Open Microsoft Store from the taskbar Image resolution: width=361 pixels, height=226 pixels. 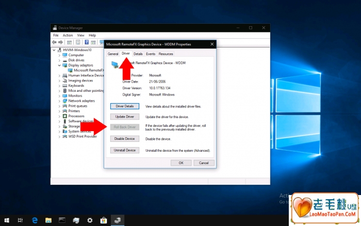coord(104,220)
